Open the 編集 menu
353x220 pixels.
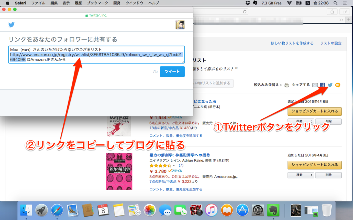pos(54,3)
